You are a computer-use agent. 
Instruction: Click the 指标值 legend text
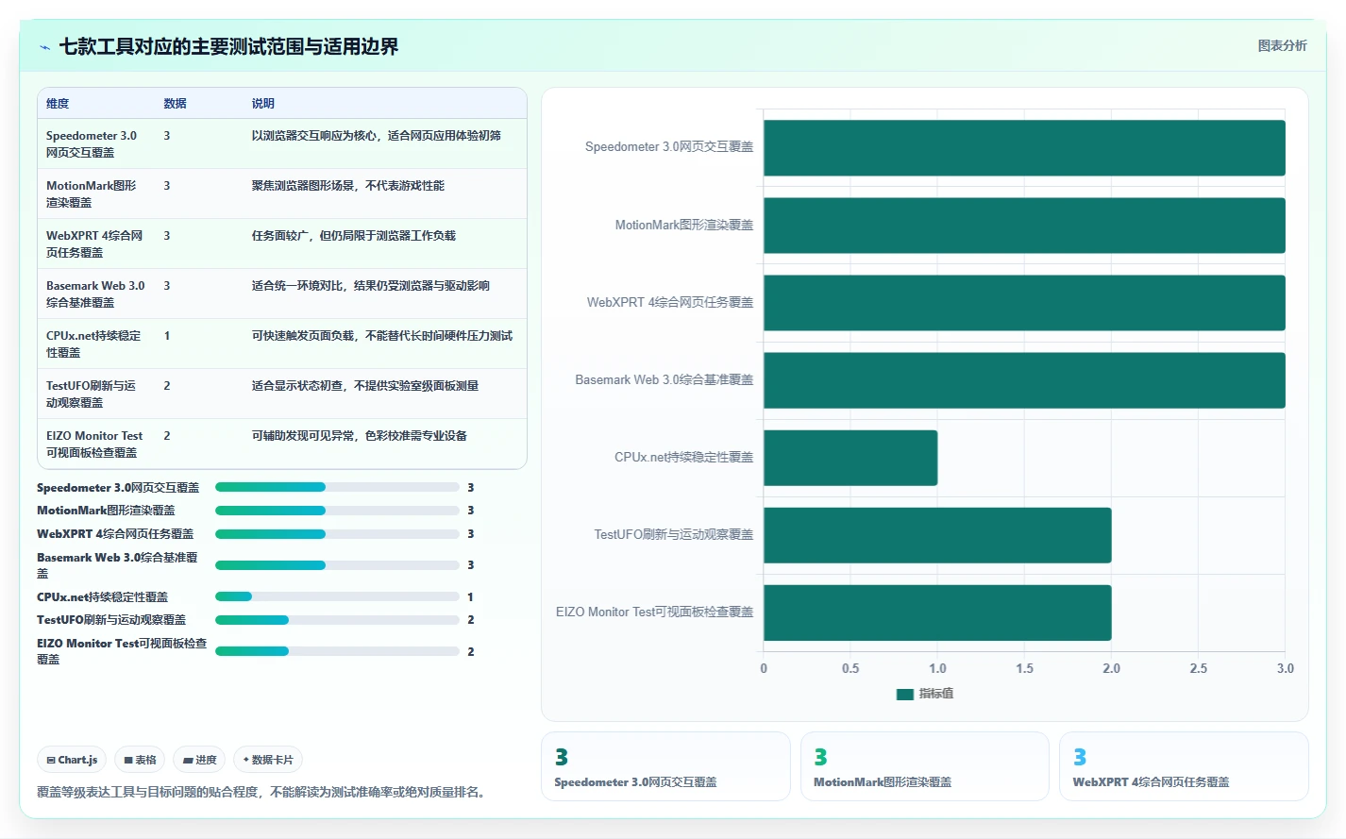(936, 694)
